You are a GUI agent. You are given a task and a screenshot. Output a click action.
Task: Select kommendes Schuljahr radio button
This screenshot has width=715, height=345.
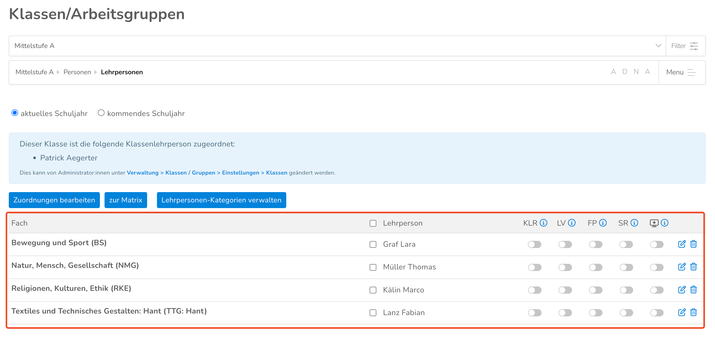coord(101,113)
